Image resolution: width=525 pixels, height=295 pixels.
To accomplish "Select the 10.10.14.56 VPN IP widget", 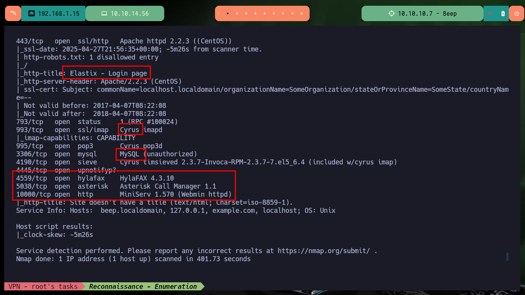I will point(125,13).
